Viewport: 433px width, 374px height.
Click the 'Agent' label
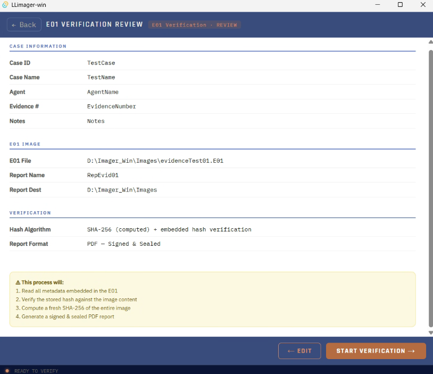coord(18,92)
